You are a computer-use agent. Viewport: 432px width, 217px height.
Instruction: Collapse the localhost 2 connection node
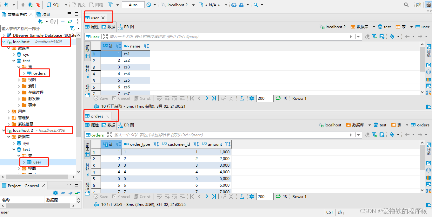coord(4,130)
